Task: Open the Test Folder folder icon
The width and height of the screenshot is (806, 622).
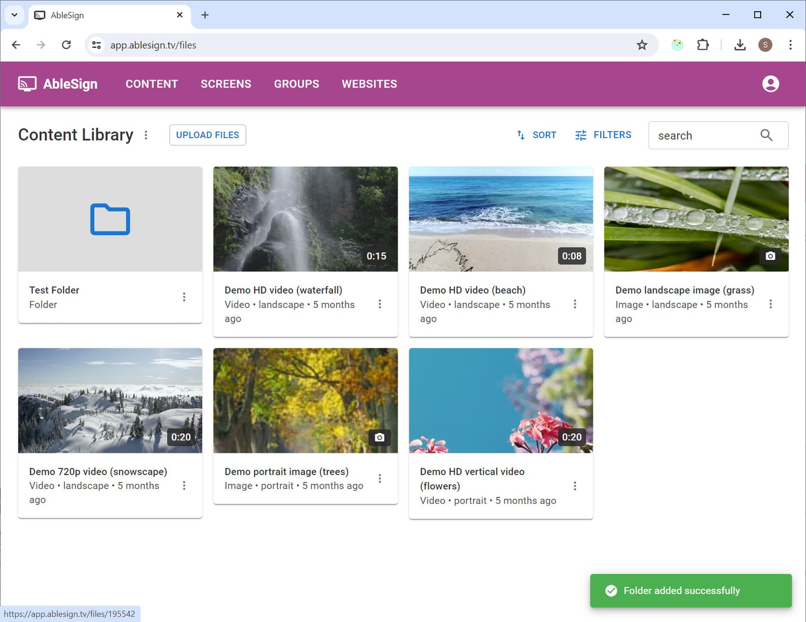Action: coord(110,220)
